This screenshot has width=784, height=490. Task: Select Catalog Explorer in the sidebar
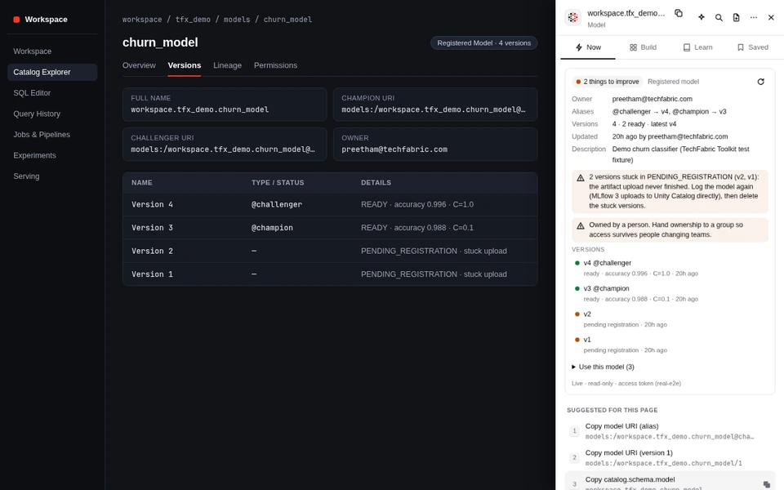click(52, 72)
